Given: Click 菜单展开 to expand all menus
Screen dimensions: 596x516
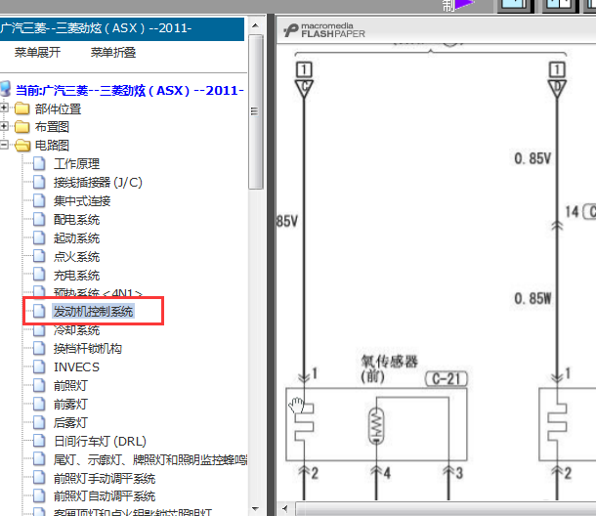Looking at the screenshot, I should tap(37, 52).
